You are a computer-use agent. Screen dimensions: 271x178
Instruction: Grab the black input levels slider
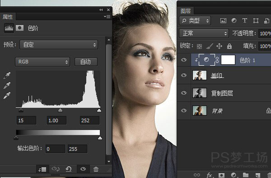click(21, 110)
